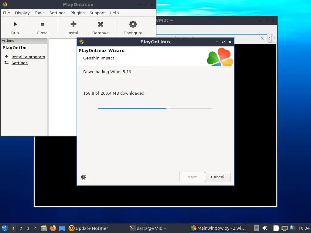This screenshot has width=311, height=233.
Task: Minimize the PlayOnLinux Wizard window
Action: (217, 42)
